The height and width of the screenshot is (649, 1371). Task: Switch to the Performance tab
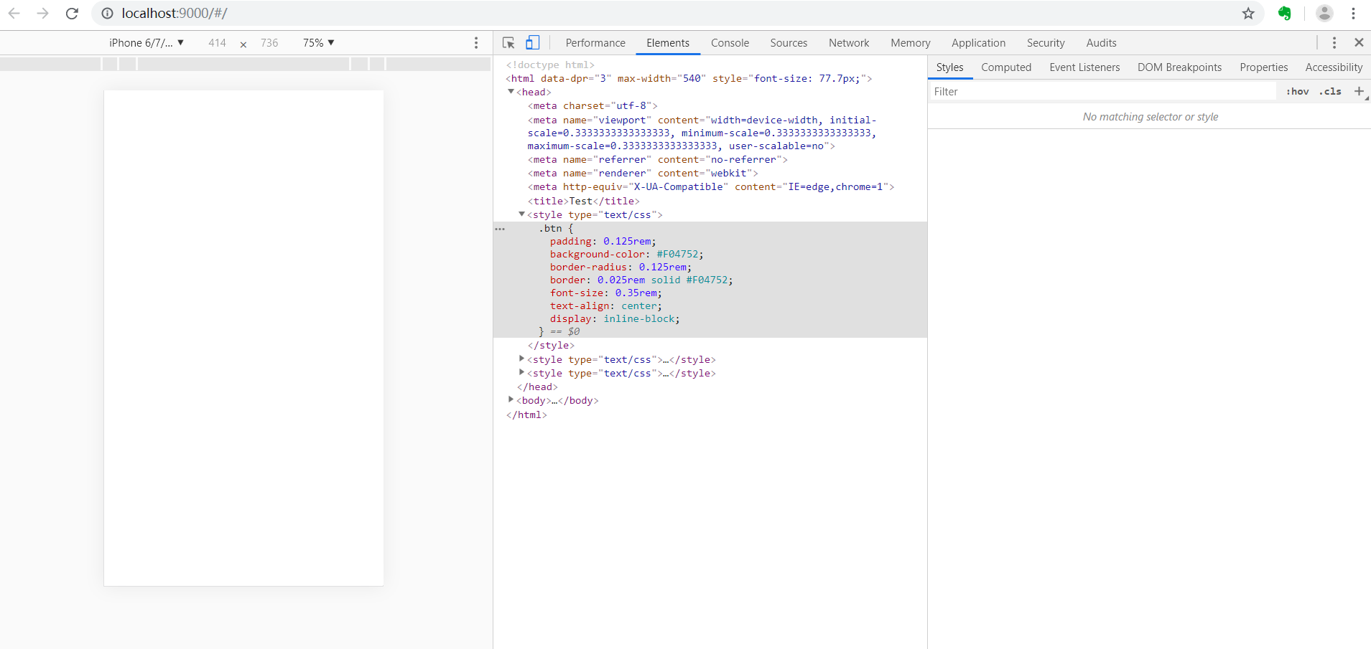(595, 43)
